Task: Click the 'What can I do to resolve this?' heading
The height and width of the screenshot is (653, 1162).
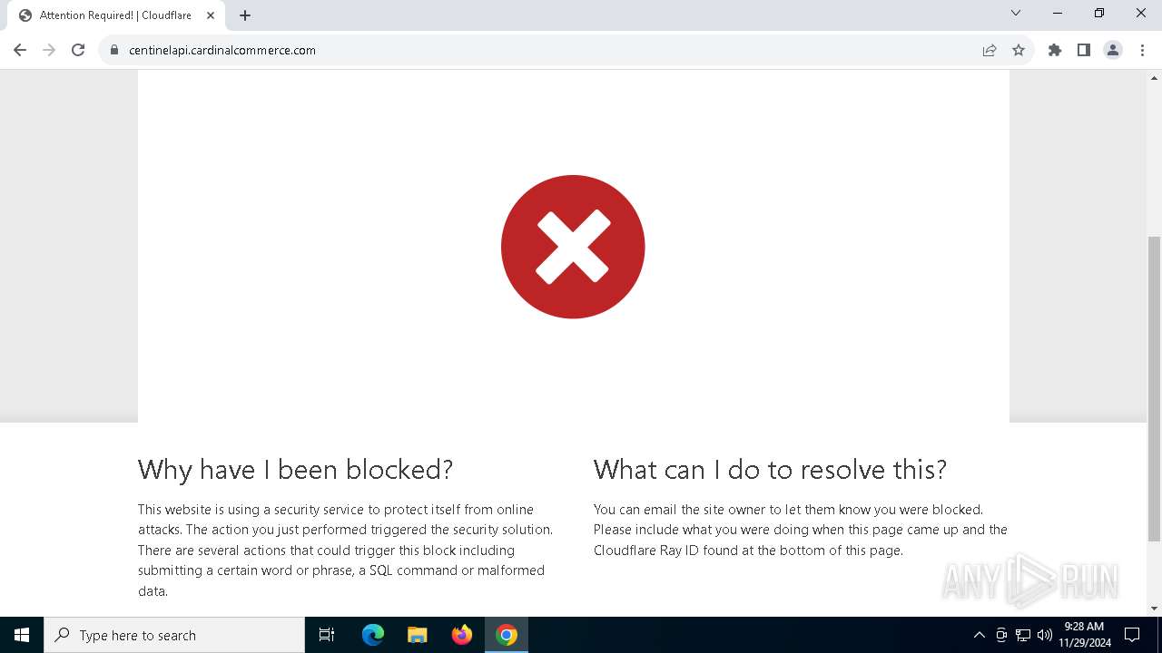Action: 770,470
